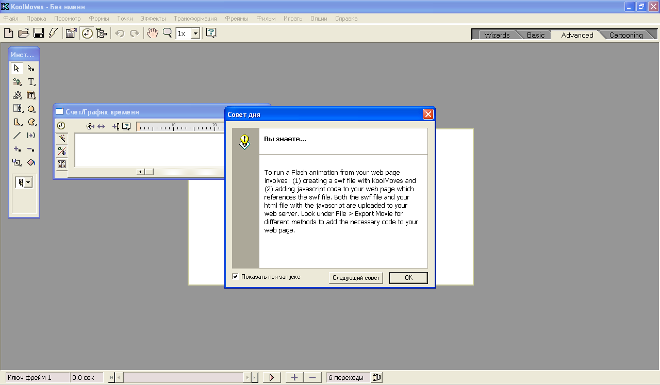This screenshot has height=385, width=660.
Task: Select the Text tool in tools panel
Action: 31,82
